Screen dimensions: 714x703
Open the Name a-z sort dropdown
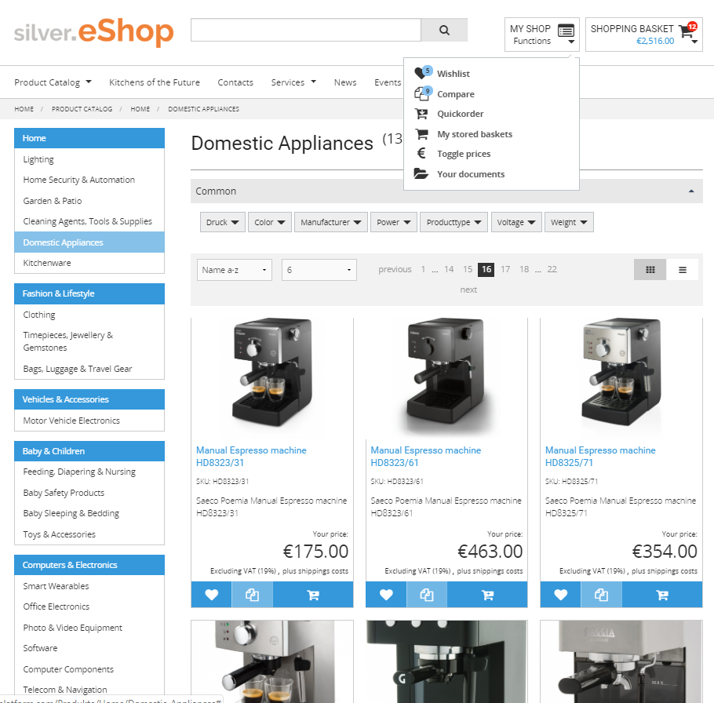235,270
